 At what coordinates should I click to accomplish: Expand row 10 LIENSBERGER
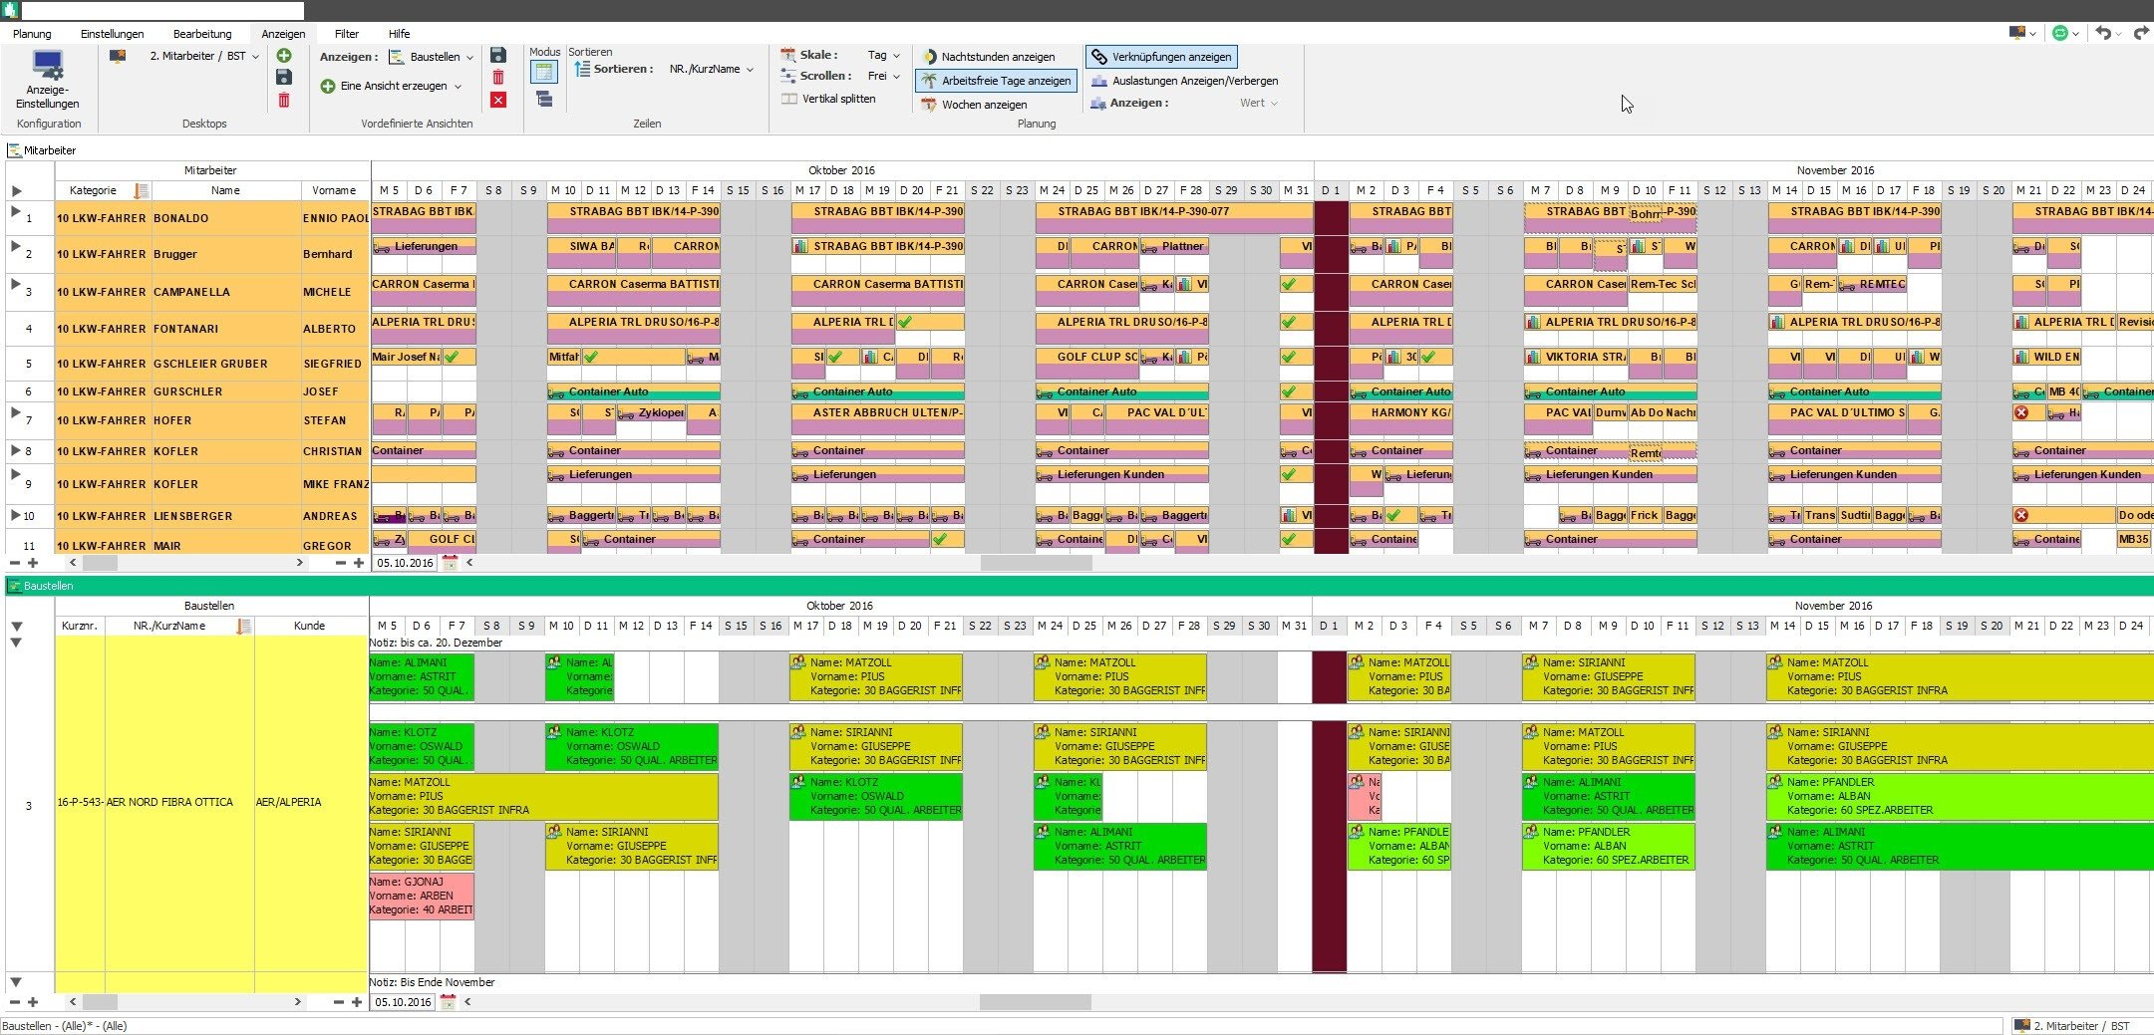pos(15,515)
